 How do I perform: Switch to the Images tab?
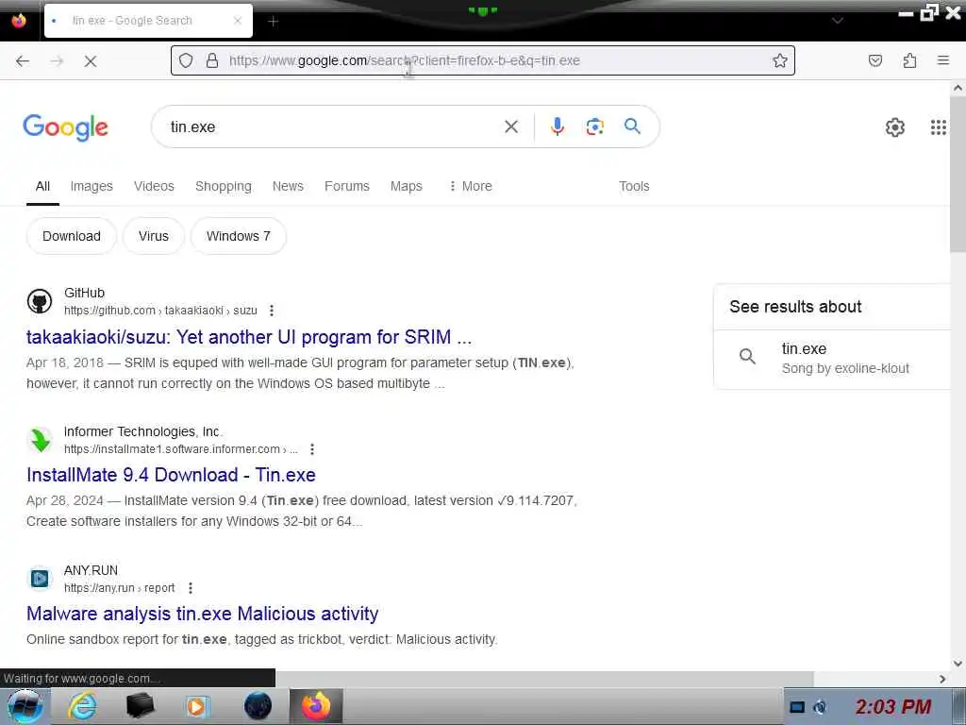tap(92, 186)
